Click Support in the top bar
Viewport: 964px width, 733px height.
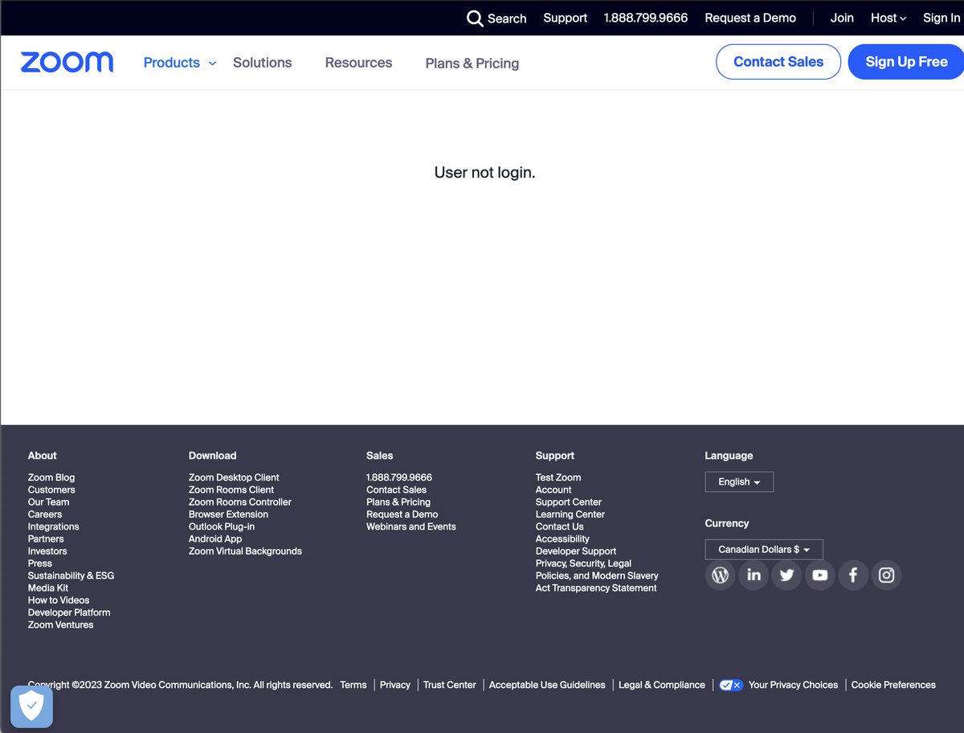tap(565, 18)
